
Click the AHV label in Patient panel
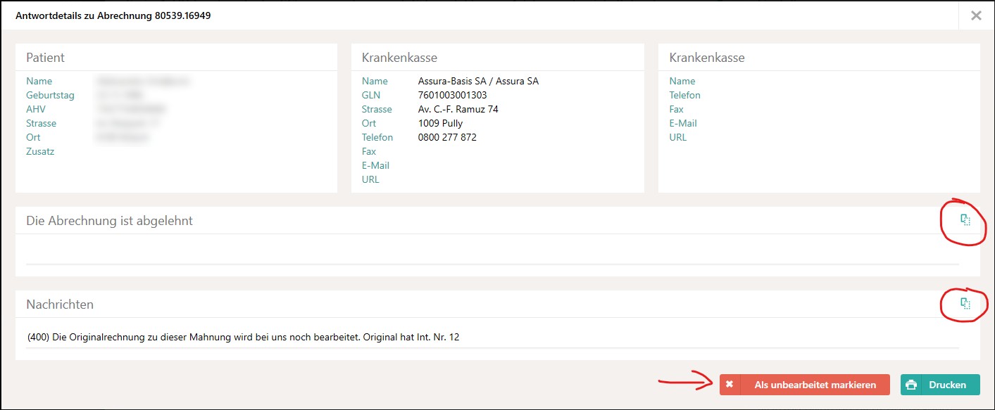[36, 109]
